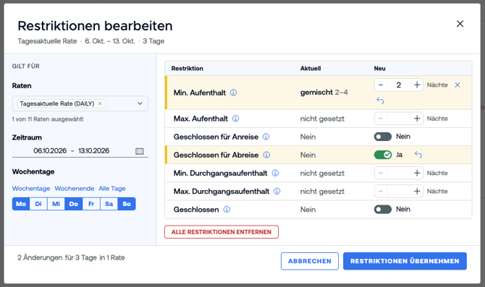Image resolution: width=485 pixels, height=287 pixels.
Task: Open info icon for Max. Durchgangsaufenthalt
Action: 277,192
